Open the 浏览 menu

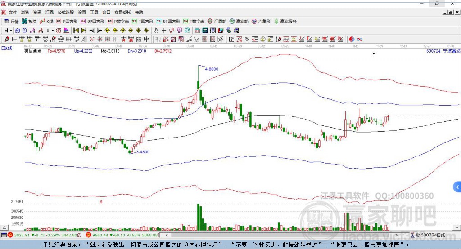[25, 12]
